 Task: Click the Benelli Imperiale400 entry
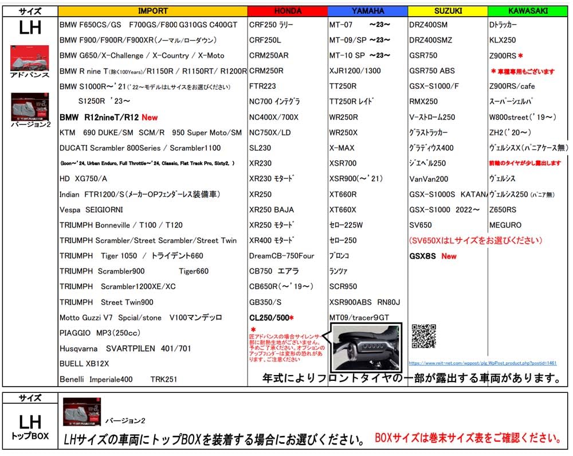tap(96, 379)
